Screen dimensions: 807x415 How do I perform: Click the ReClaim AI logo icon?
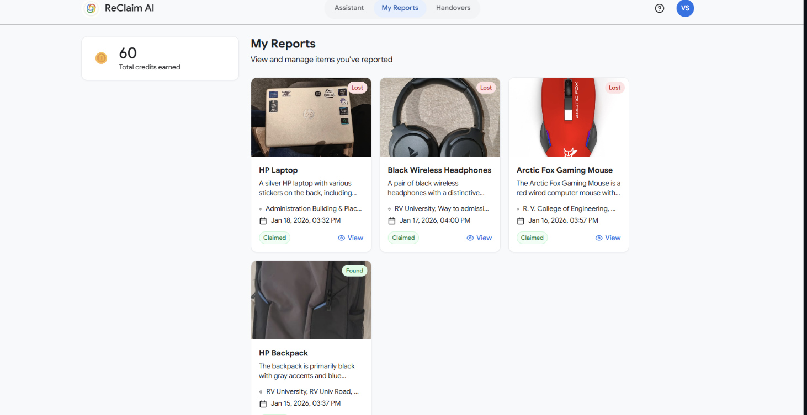point(91,8)
